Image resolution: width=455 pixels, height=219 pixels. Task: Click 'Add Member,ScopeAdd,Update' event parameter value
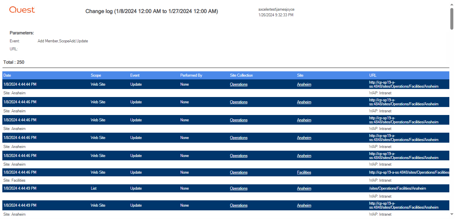(x=63, y=41)
